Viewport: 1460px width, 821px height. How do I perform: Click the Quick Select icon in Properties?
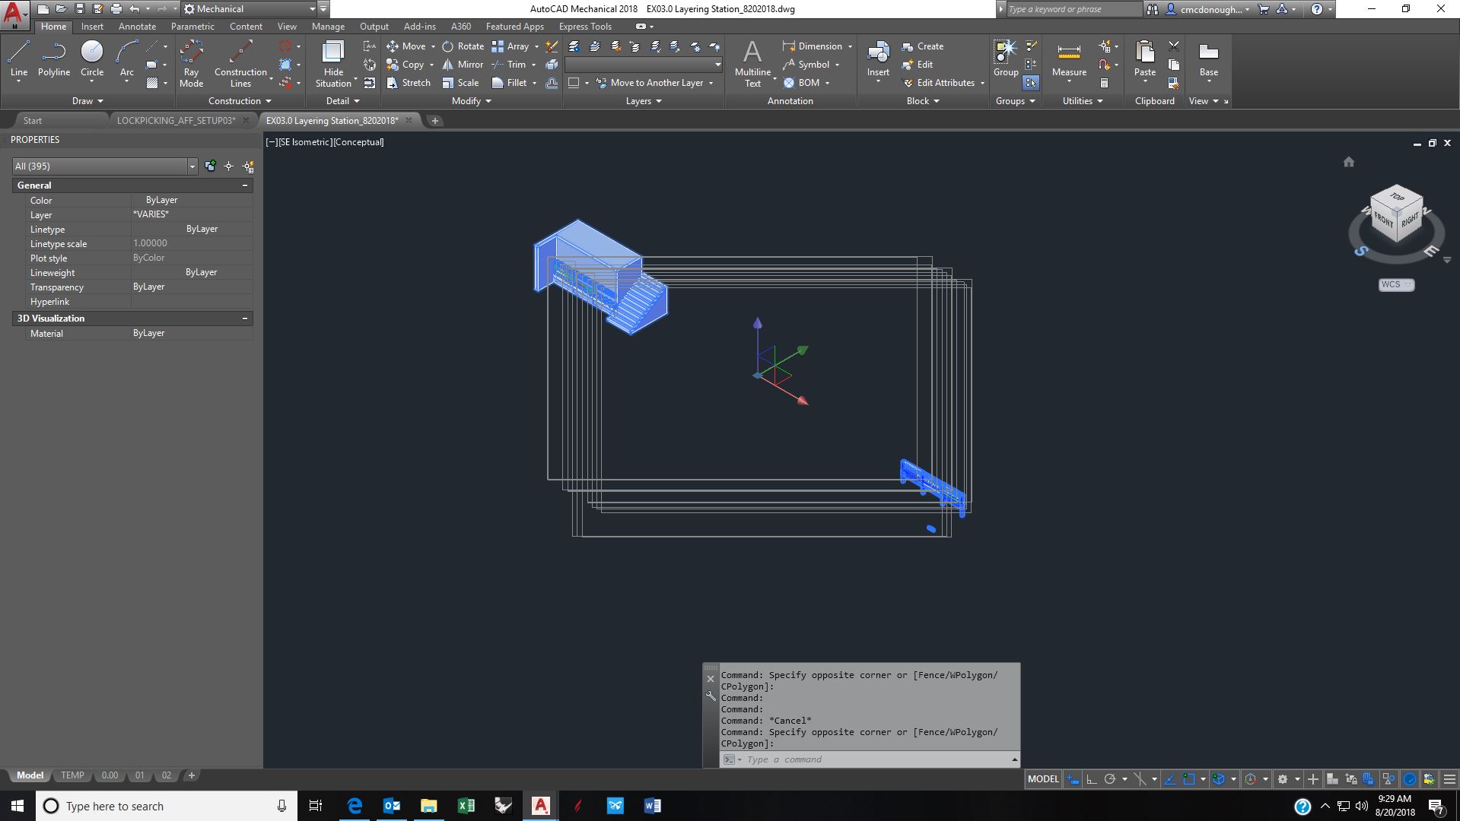pyautogui.click(x=248, y=166)
